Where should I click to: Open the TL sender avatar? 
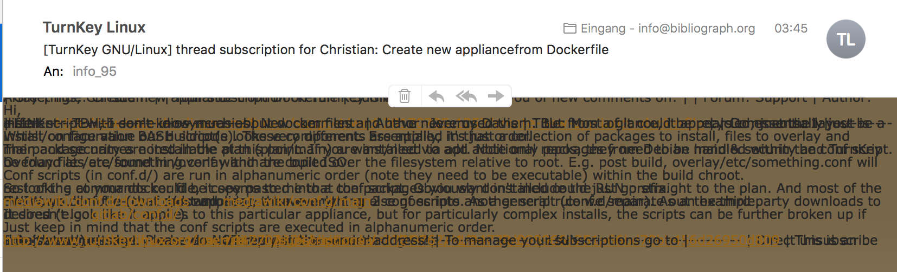click(x=845, y=39)
